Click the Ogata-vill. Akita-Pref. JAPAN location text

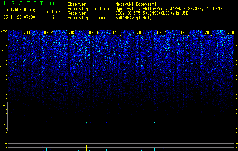click(169, 9)
